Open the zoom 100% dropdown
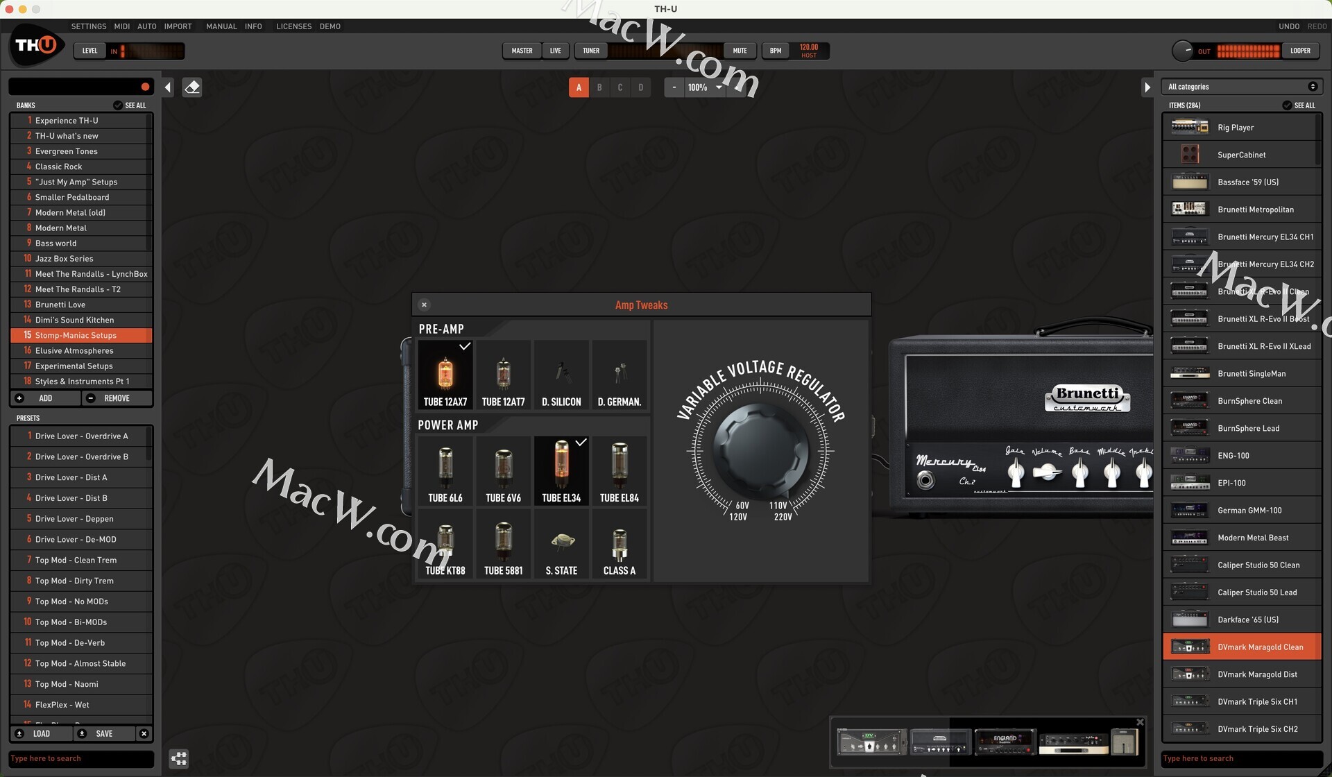1332x777 pixels. click(705, 87)
